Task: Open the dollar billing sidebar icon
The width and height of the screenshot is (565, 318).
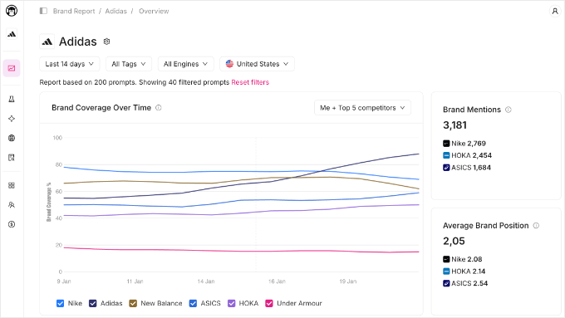Action: click(x=12, y=224)
